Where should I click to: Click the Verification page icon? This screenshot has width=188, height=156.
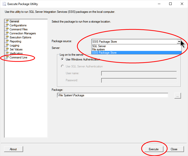7,53
